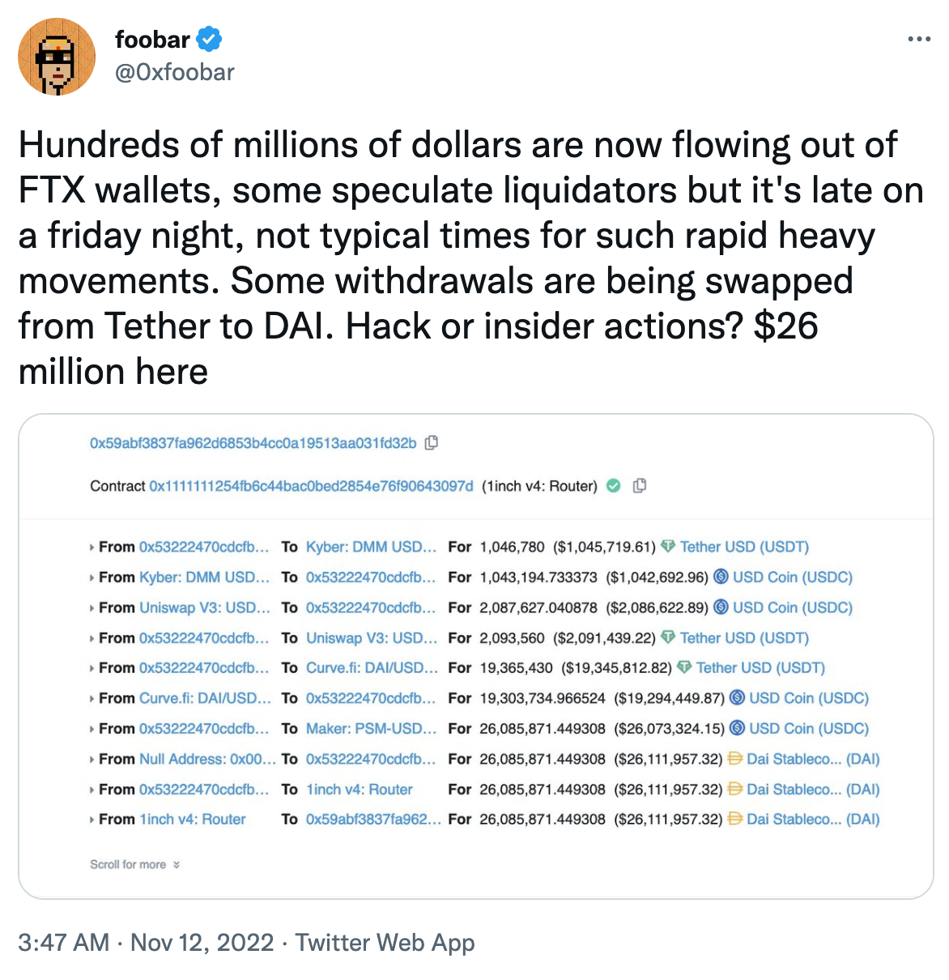
Task: Click the Maker: PSM-USD... recipient link
Action: tap(371, 728)
